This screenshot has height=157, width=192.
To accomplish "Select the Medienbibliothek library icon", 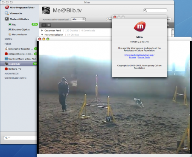I will [x=7, y=19].
